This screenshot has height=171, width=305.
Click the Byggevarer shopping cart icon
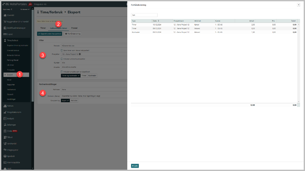(5, 21)
